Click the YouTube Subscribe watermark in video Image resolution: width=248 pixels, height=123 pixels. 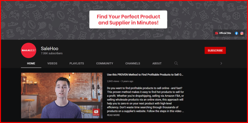pos(96,112)
